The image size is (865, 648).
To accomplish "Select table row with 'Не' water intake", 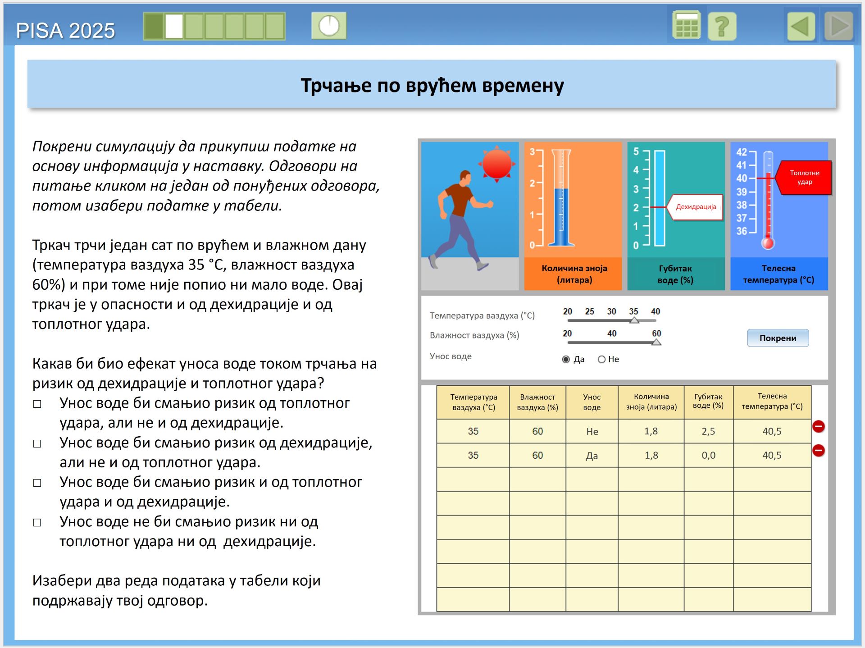I will point(592,431).
